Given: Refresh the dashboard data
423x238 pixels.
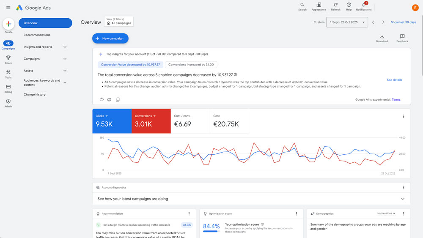Looking at the screenshot, I should 335,6.
